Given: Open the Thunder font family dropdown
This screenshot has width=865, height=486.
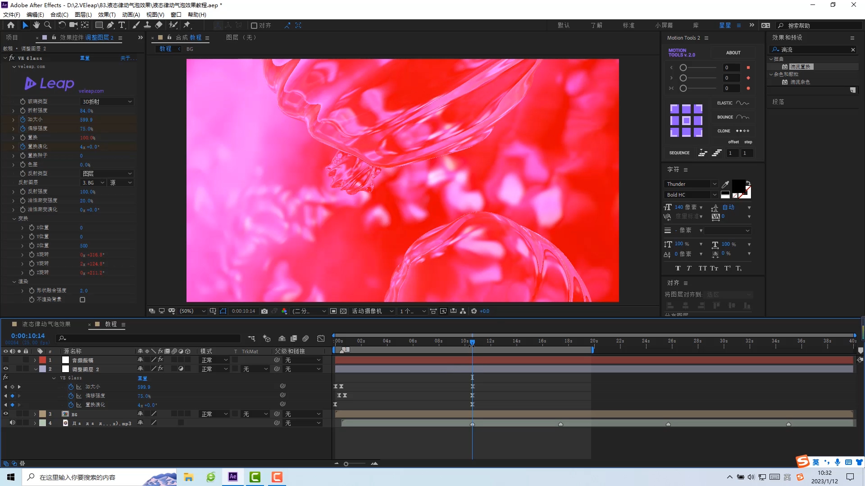Looking at the screenshot, I should [691, 184].
